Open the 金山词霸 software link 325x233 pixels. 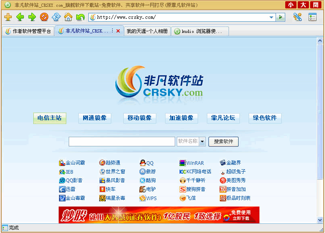72,163
